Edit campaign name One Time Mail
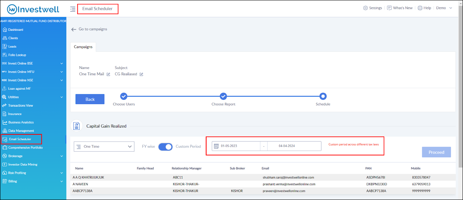Screen dimensions: 463x200 [x=108, y=74]
